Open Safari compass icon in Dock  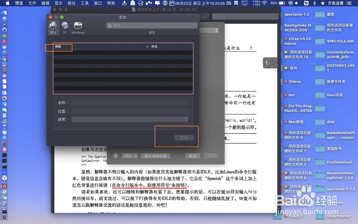tap(4, 53)
